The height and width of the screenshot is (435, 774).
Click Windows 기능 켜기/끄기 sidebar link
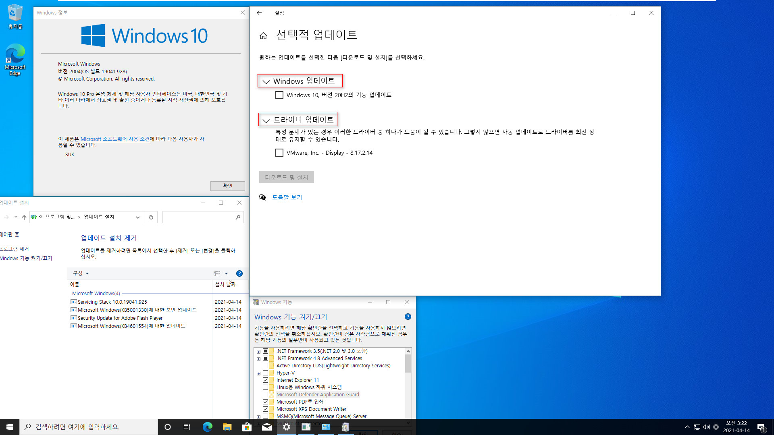click(26, 258)
